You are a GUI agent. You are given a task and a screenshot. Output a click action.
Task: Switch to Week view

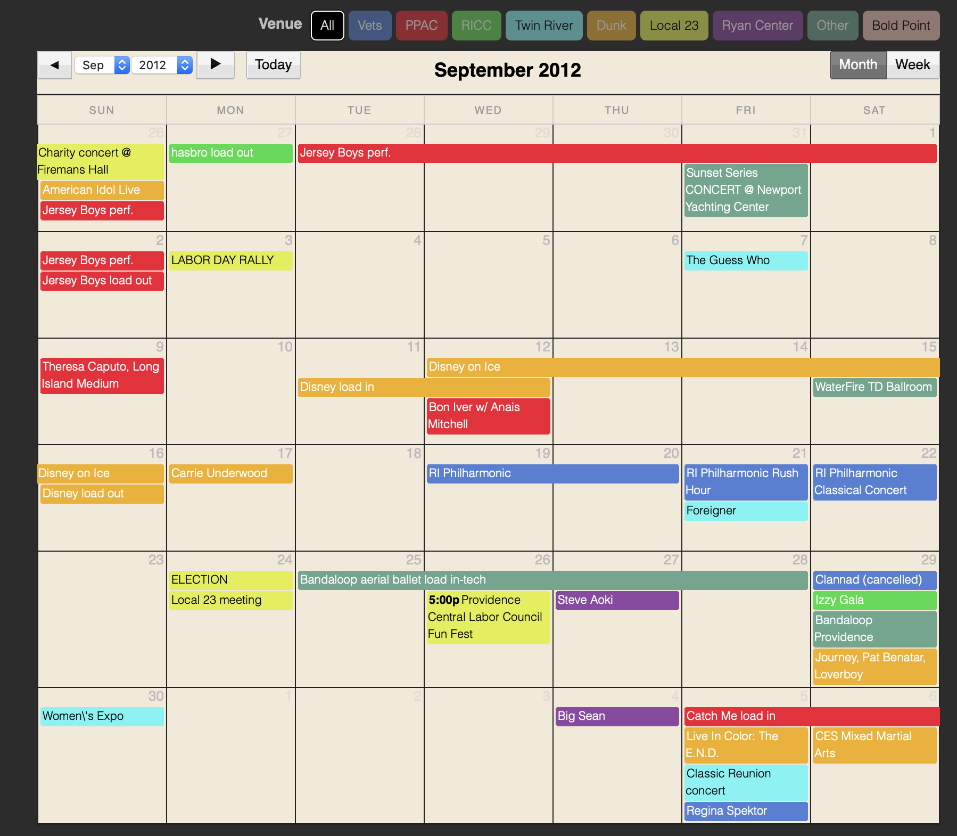(x=912, y=65)
